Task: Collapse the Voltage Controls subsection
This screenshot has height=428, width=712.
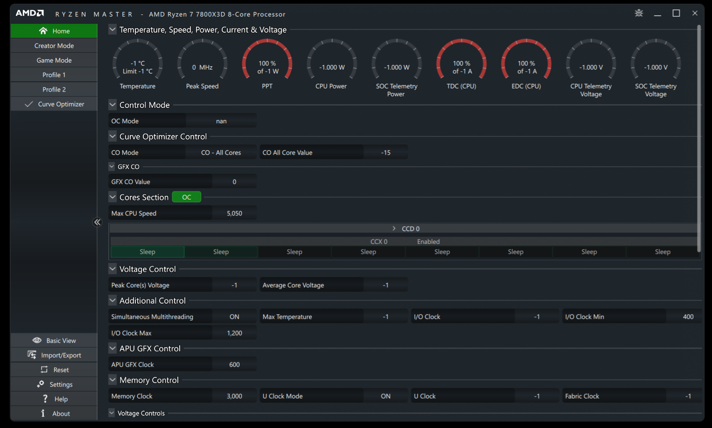Action: (112, 413)
